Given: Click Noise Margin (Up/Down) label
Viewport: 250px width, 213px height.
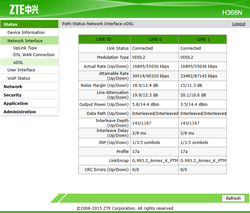Looking at the screenshot, I should click(x=105, y=85).
